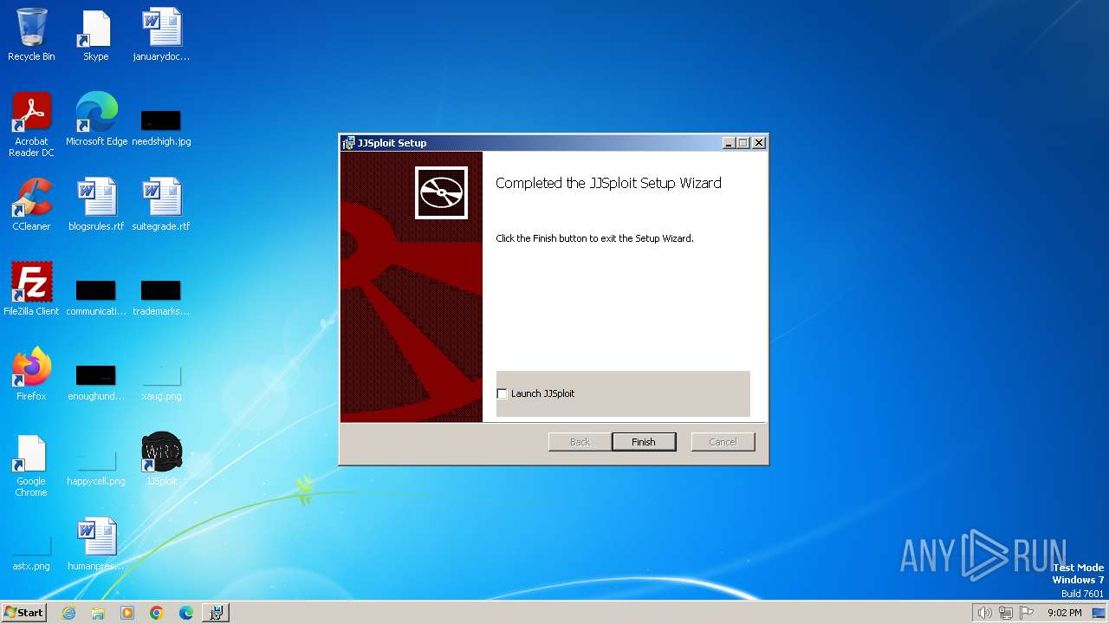This screenshot has width=1109, height=624.
Task: Select the Firefox desktop shortcut
Action: [x=31, y=374]
